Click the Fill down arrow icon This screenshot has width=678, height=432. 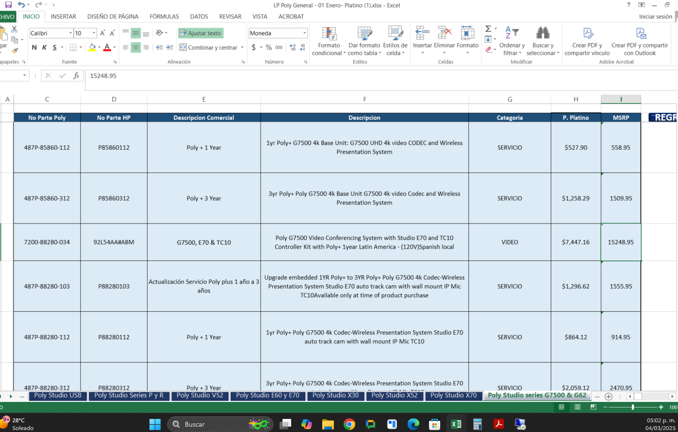tap(488, 39)
